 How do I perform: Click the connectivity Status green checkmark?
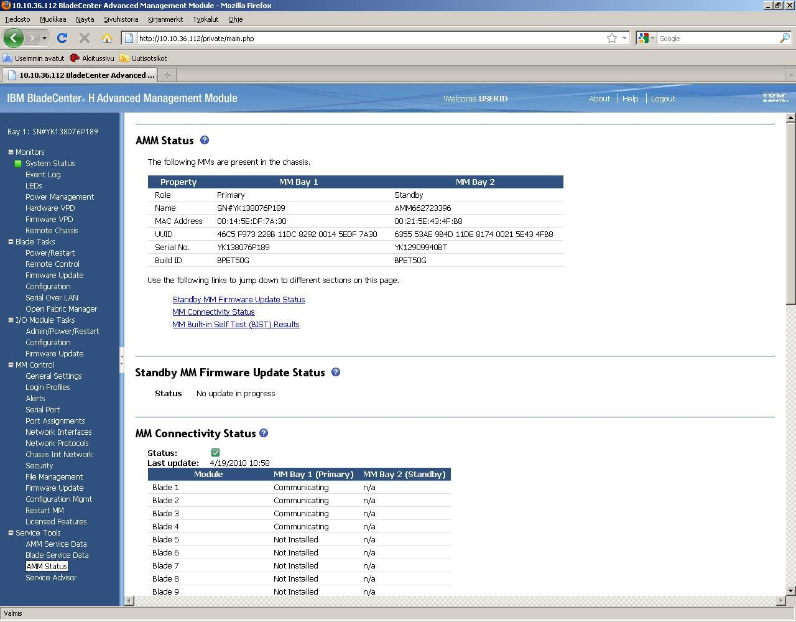[x=215, y=452]
